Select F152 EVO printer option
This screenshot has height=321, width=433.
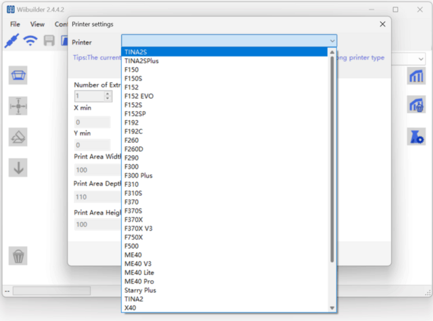pos(139,96)
